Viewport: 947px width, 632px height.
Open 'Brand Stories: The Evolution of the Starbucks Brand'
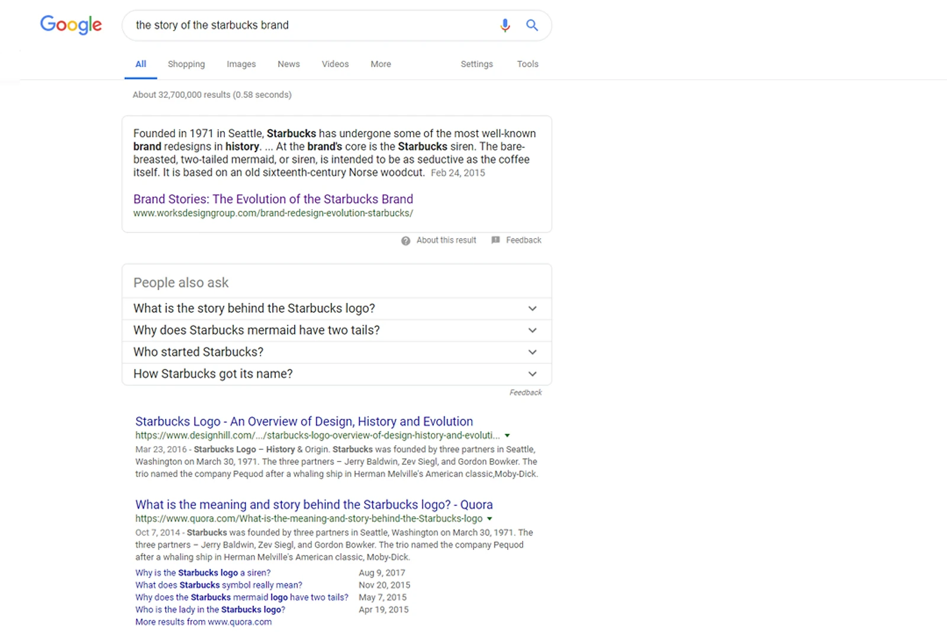click(x=273, y=199)
